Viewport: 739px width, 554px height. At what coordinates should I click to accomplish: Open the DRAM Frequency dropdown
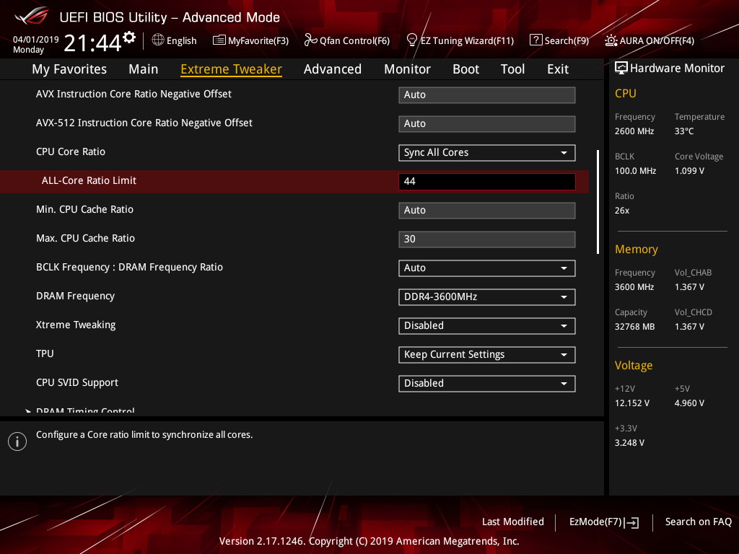[487, 296]
